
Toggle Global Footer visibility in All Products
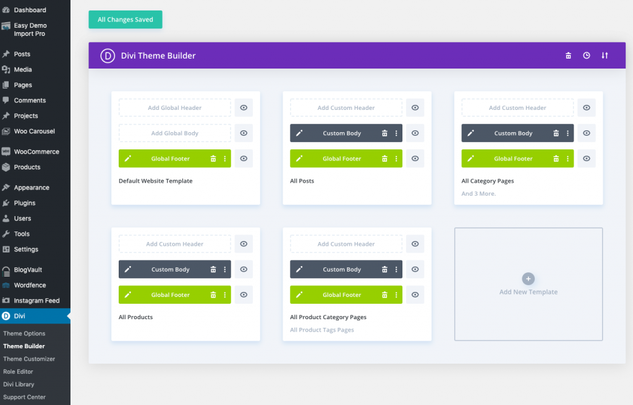tap(244, 295)
